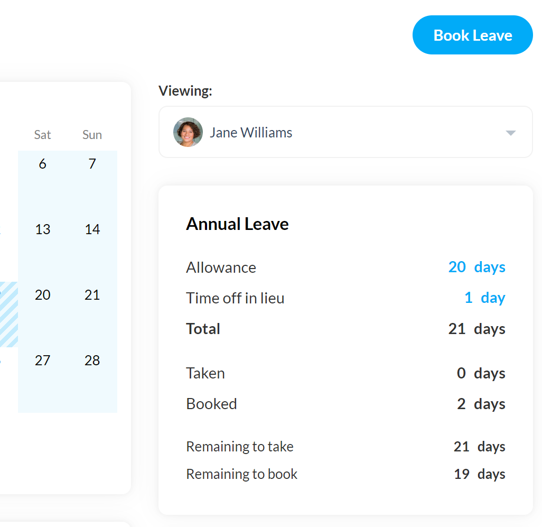542x527 pixels.
Task: Click the Allowance label
Action: pos(221,267)
